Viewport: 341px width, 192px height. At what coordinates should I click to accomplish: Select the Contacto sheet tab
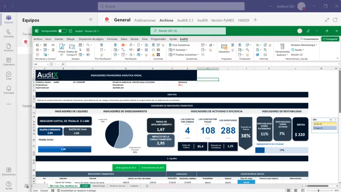(x=134, y=186)
